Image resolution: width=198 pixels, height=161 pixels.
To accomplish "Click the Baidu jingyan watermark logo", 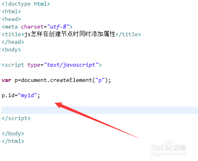I will (169, 148).
